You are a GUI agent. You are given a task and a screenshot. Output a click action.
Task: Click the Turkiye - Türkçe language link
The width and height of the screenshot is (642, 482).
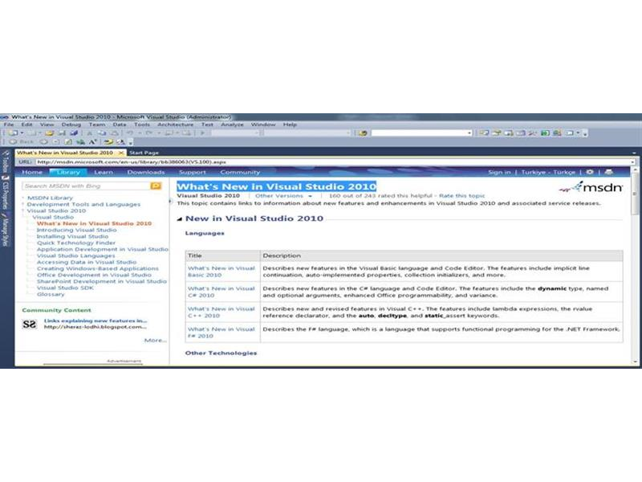pyautogui.click(x=548, y=172)
